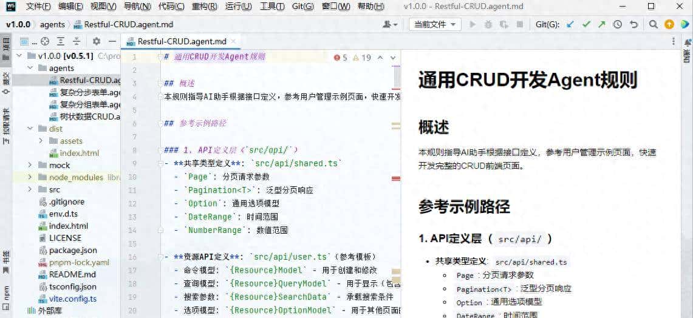The width and height of the screenshot is (693, 318).
Task: Open the Git(G) menu
Action: point(302,7)
